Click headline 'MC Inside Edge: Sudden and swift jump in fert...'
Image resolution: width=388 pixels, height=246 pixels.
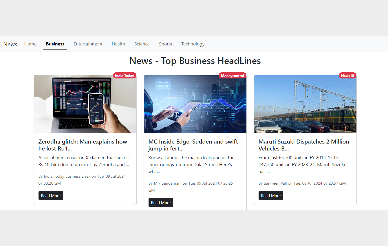193,145
